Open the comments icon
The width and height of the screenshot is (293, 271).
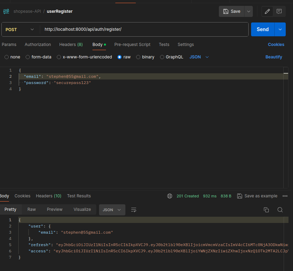point(279,11)
